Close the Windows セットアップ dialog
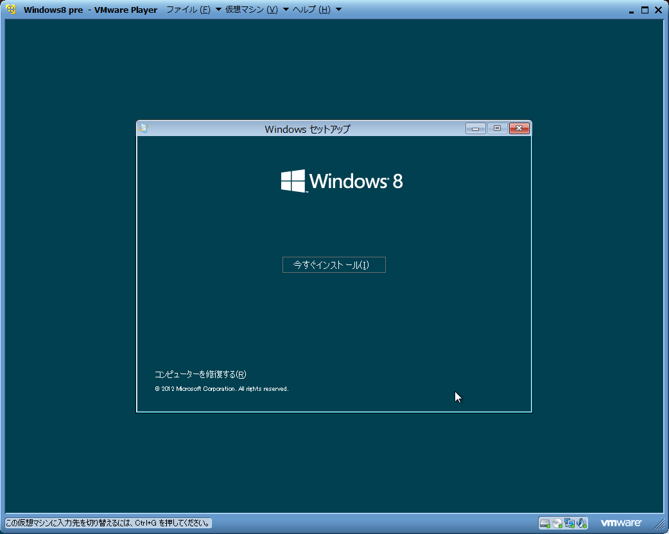Screen dimensions: 669x534 [519, 128]
